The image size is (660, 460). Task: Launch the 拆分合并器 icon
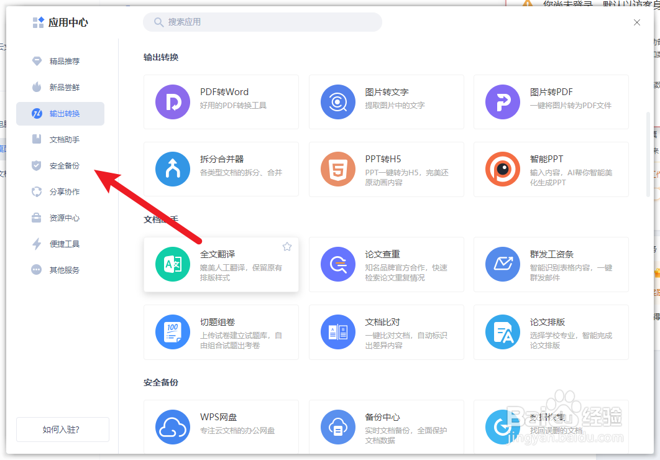coord(173,169)
